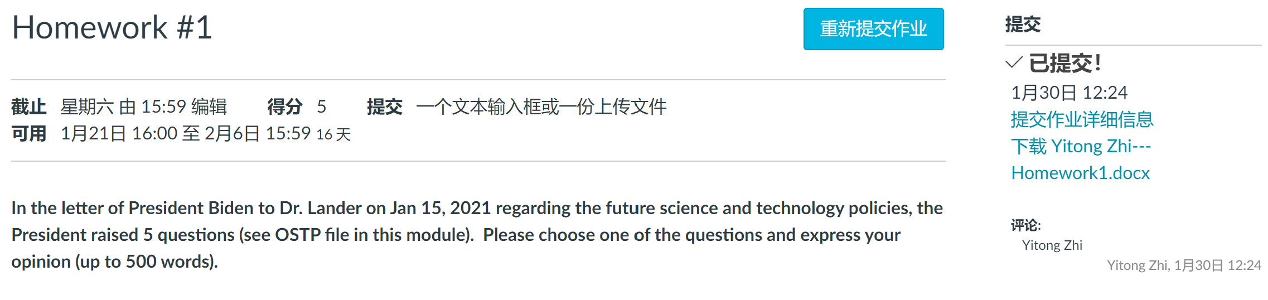The height and width of the screenshot is (300, 1268).
Task: Click the 一个文本输入框或一份上传文件 submission type text
Action: (x=541, y=107)
